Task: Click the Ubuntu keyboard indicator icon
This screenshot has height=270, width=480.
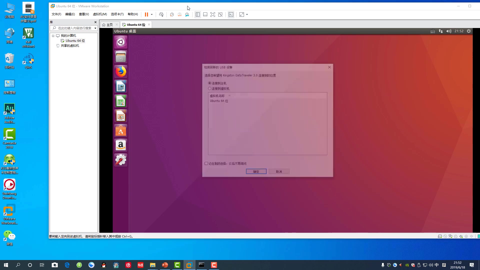Action: click(433, 31)
